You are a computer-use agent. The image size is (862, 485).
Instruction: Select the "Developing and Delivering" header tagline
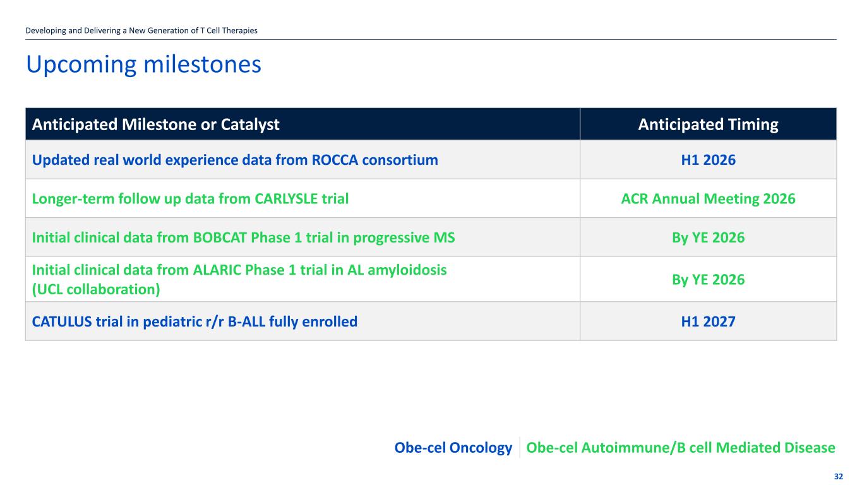(141, 30)
